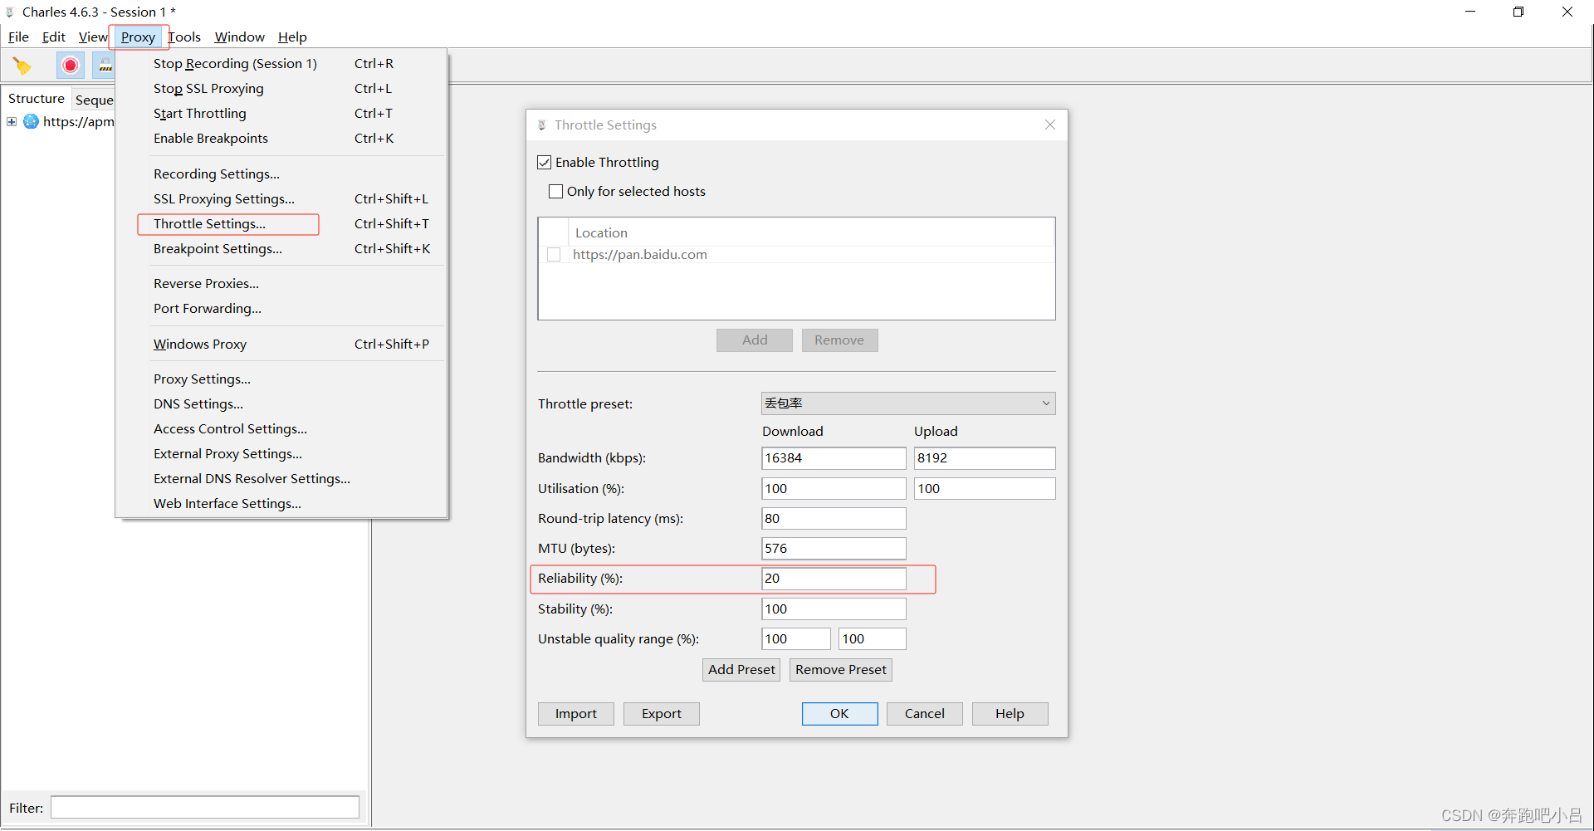Click the globe icon for https://apm host
The width and height of the screenshot is (1594, 831).
[x=31, y=122]
